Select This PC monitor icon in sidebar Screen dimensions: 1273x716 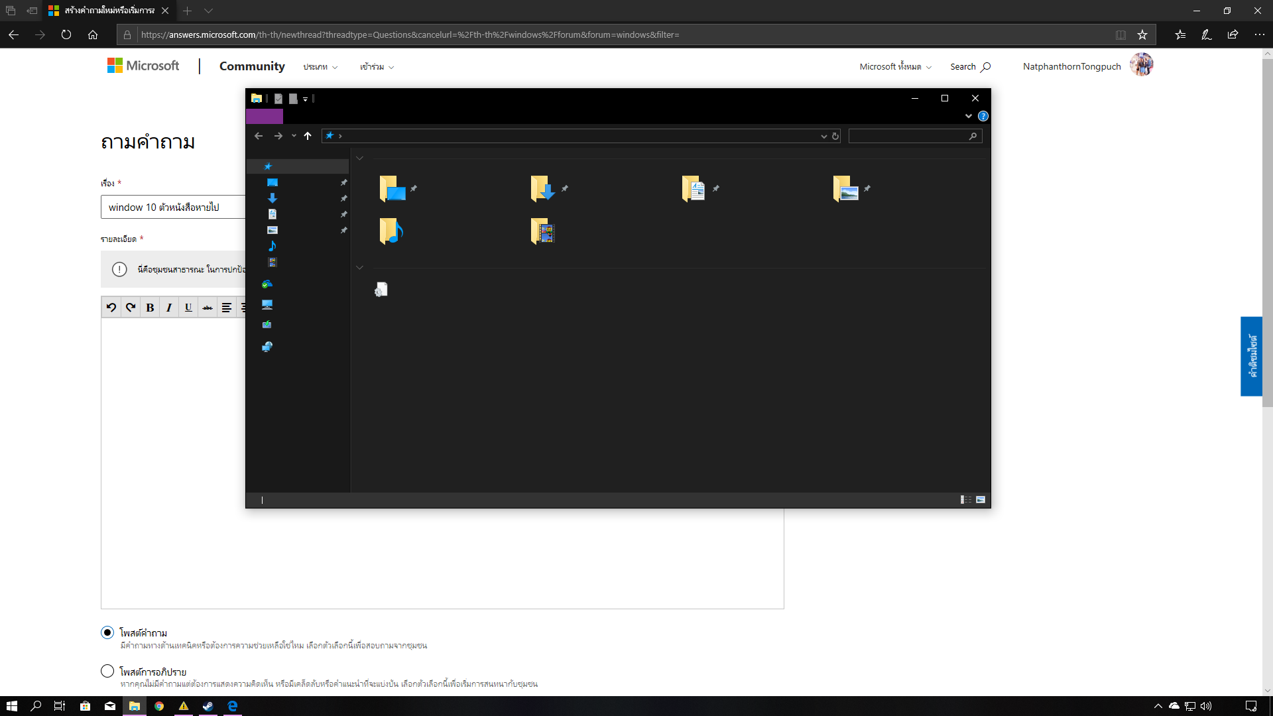click(x=267, y=305)
